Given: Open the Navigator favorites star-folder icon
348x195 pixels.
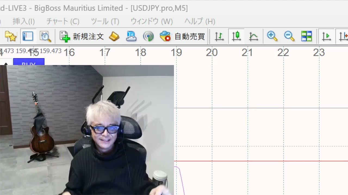Looking at the screenshot, I should 11,36.
